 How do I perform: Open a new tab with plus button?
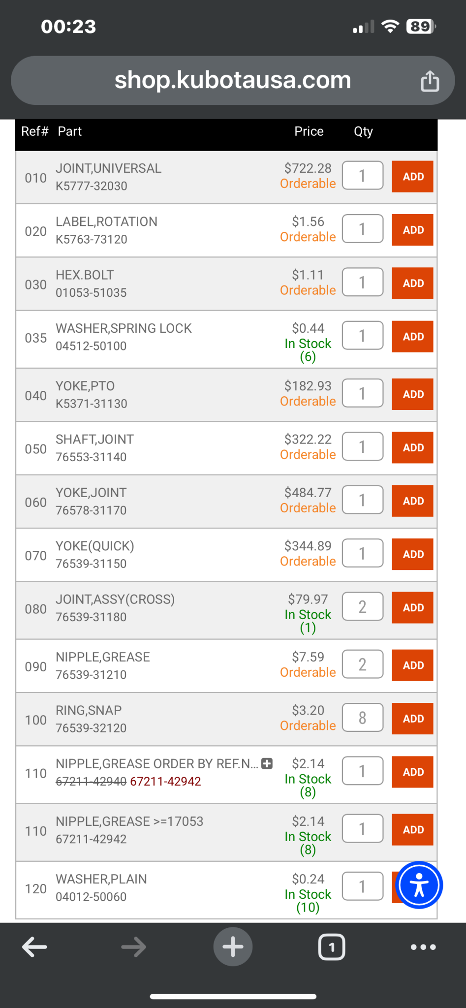click(x=233, y=946)
